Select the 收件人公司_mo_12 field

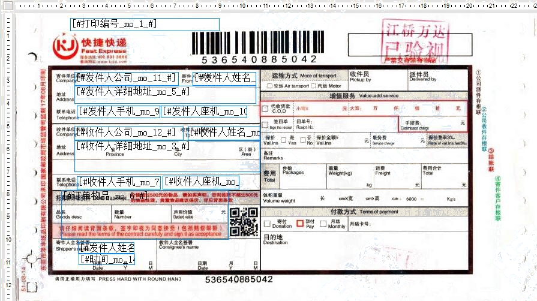coord(127,132)
